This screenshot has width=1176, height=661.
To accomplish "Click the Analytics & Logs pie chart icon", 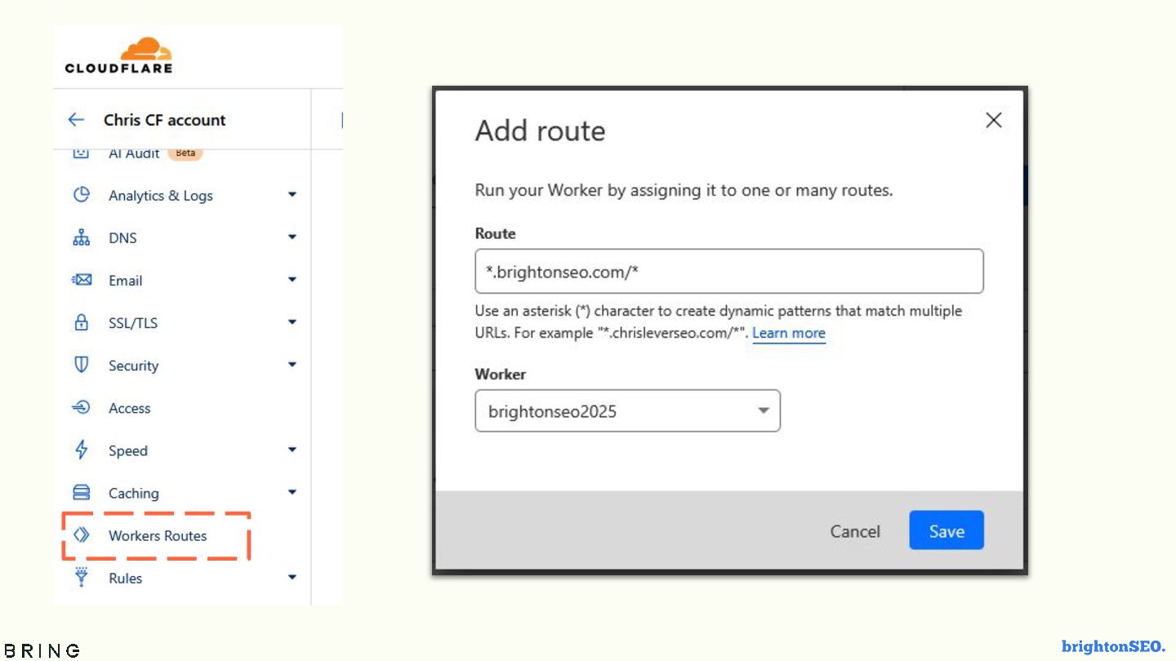I will (81, 195).
